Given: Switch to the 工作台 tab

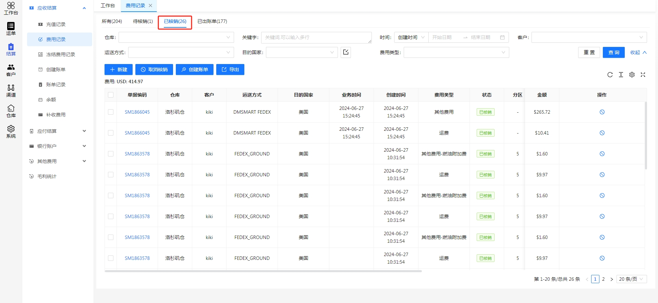Looking at the screenshot, I should 108,5.
